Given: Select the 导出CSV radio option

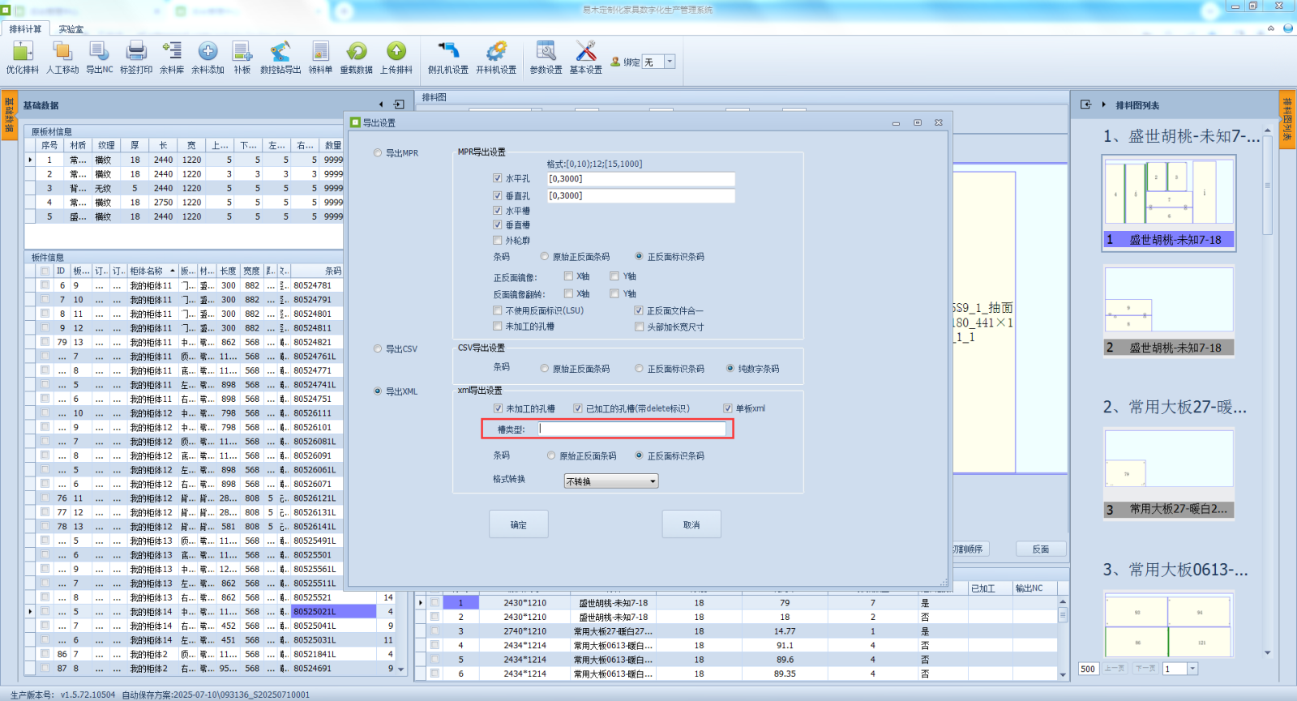Looking at the screenshot, I should click(x=378, y=348).
